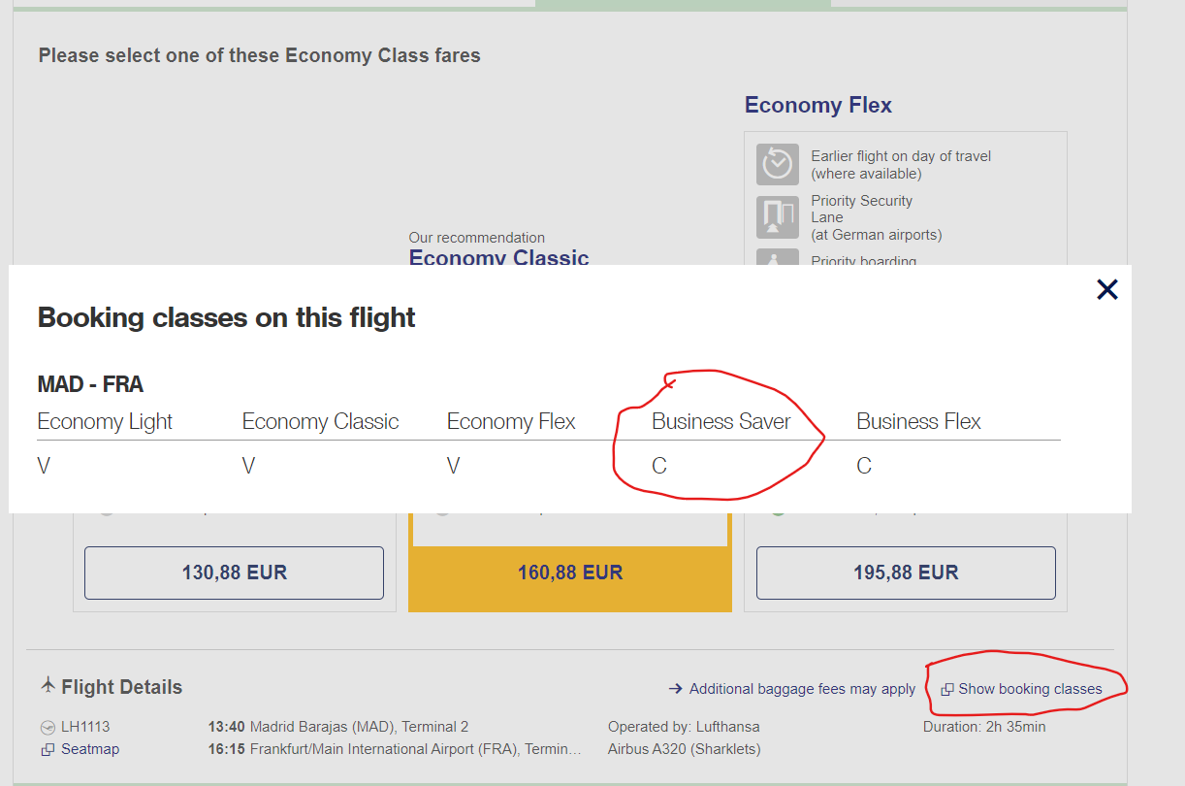Viewport: 1185px width, 786px height.
Task: Click the popup icon beside Show booking classes
Action: 946,689
